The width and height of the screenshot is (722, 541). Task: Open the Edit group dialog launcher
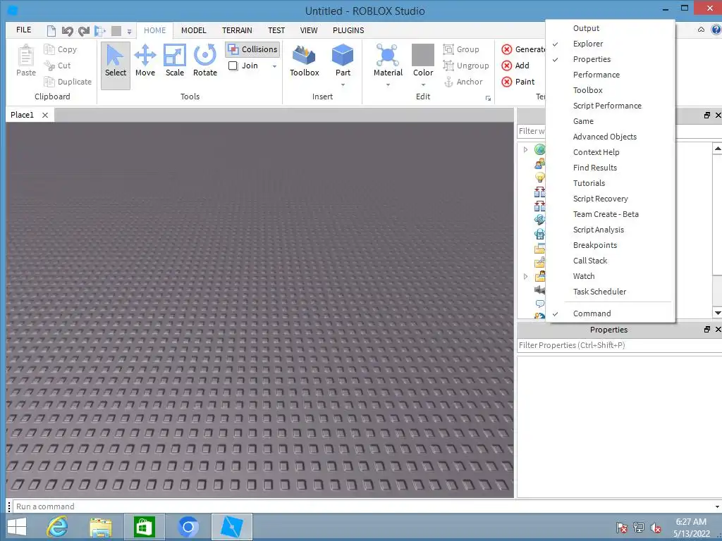click(488, 99)
